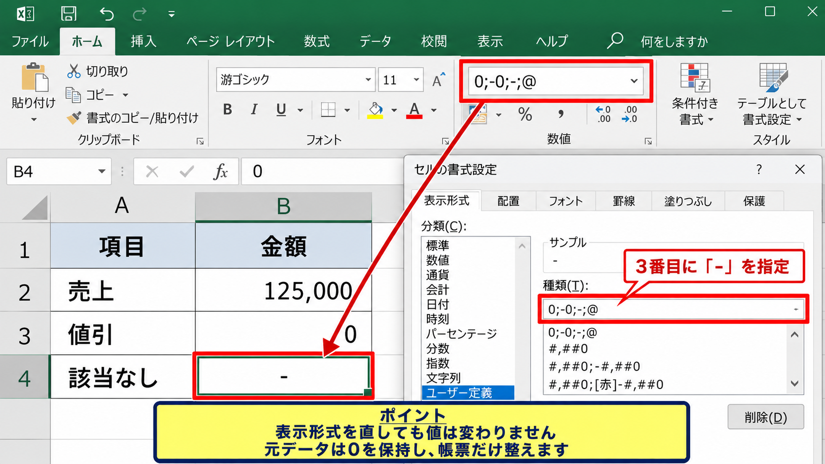Expand the fill color dropdown arrow
This screenshot has height=464, width=825.
[394, 110]
